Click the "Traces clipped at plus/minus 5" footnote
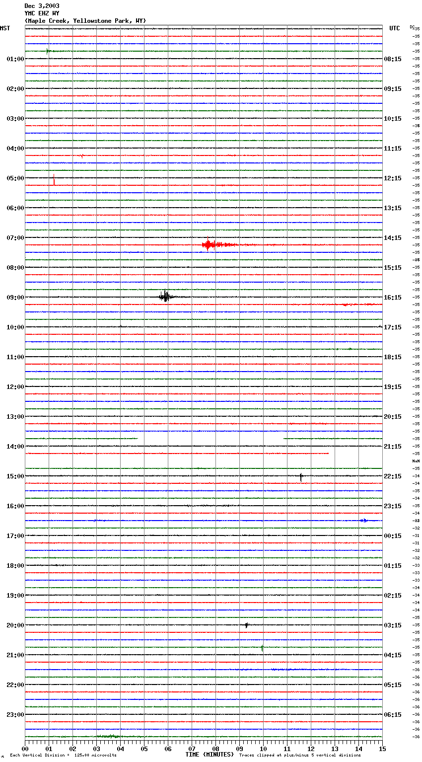The width and height of the screenshot is (422, 762). (300, 755)
